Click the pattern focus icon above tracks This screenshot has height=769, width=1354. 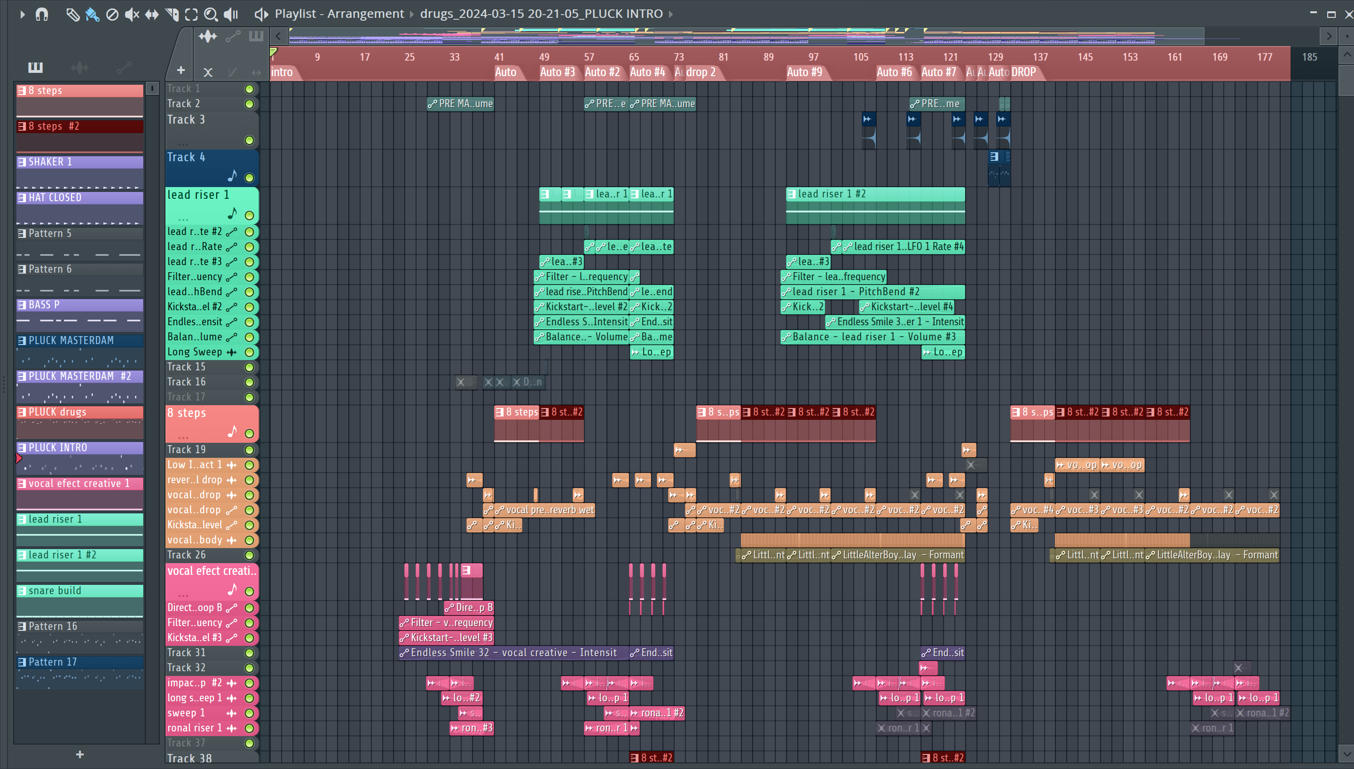256,37
